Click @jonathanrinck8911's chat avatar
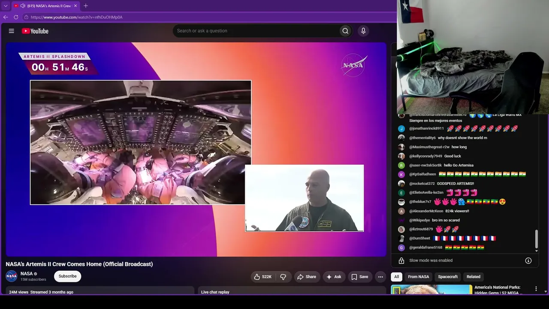Image resolution: width=549 pixels, height=309 pixels. [x=401, y=129]
